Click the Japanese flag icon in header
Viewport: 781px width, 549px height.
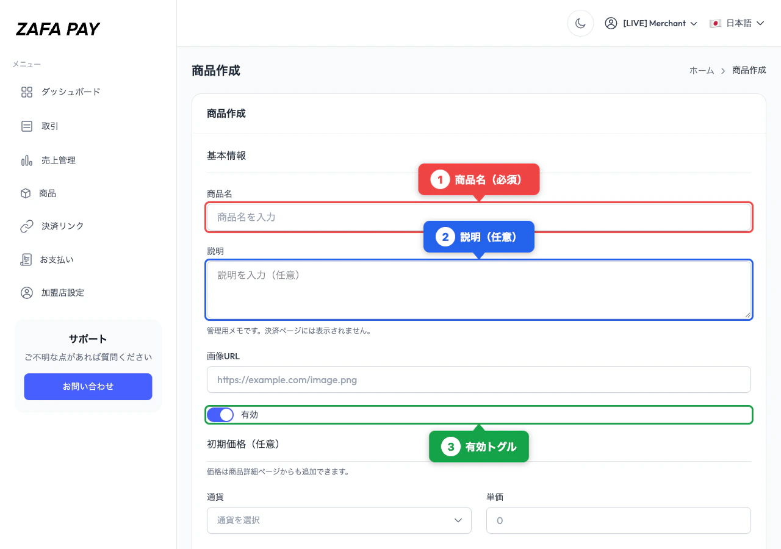pyautogui.click(x=715, y=23)
